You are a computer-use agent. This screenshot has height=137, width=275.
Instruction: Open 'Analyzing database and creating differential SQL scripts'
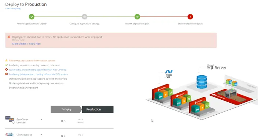tap(38, 74)
